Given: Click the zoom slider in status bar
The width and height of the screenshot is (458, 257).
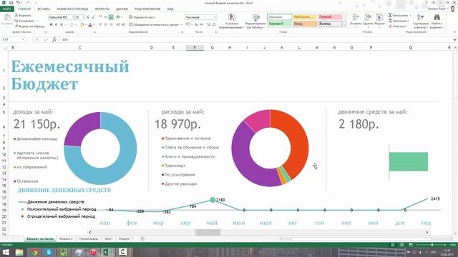Looking at the screenshot, I should [432, 245].
